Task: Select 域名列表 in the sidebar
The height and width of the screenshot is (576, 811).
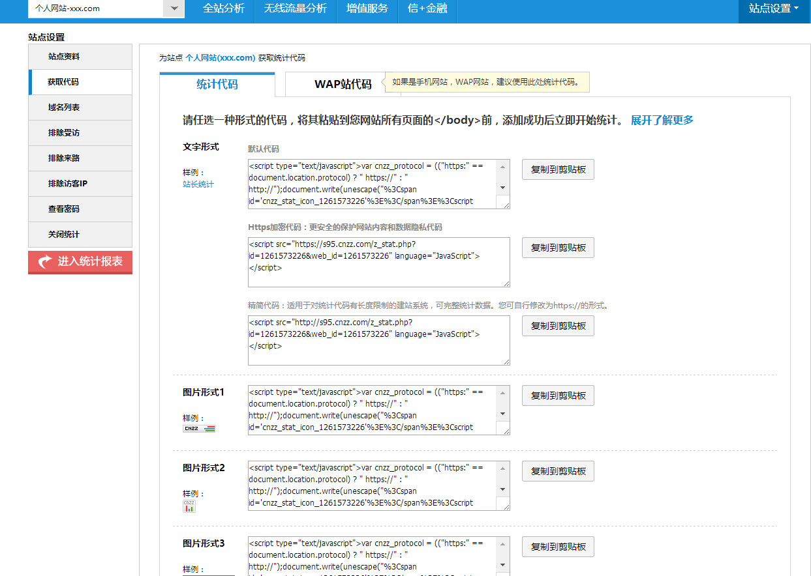Action: [x=80, y=108]
